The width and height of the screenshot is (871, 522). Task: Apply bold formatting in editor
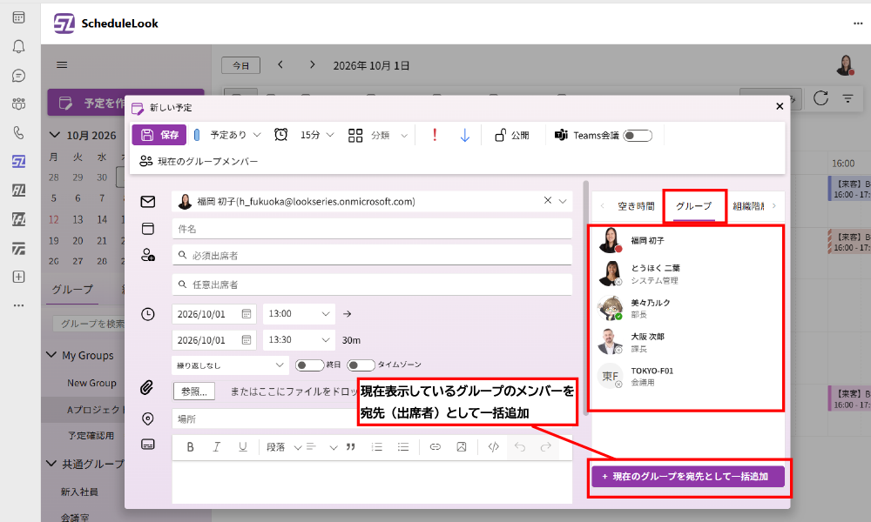click(190, 447)
